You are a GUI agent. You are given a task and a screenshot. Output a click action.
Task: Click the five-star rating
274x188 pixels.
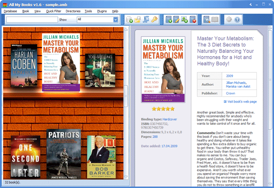pos(163,109)
